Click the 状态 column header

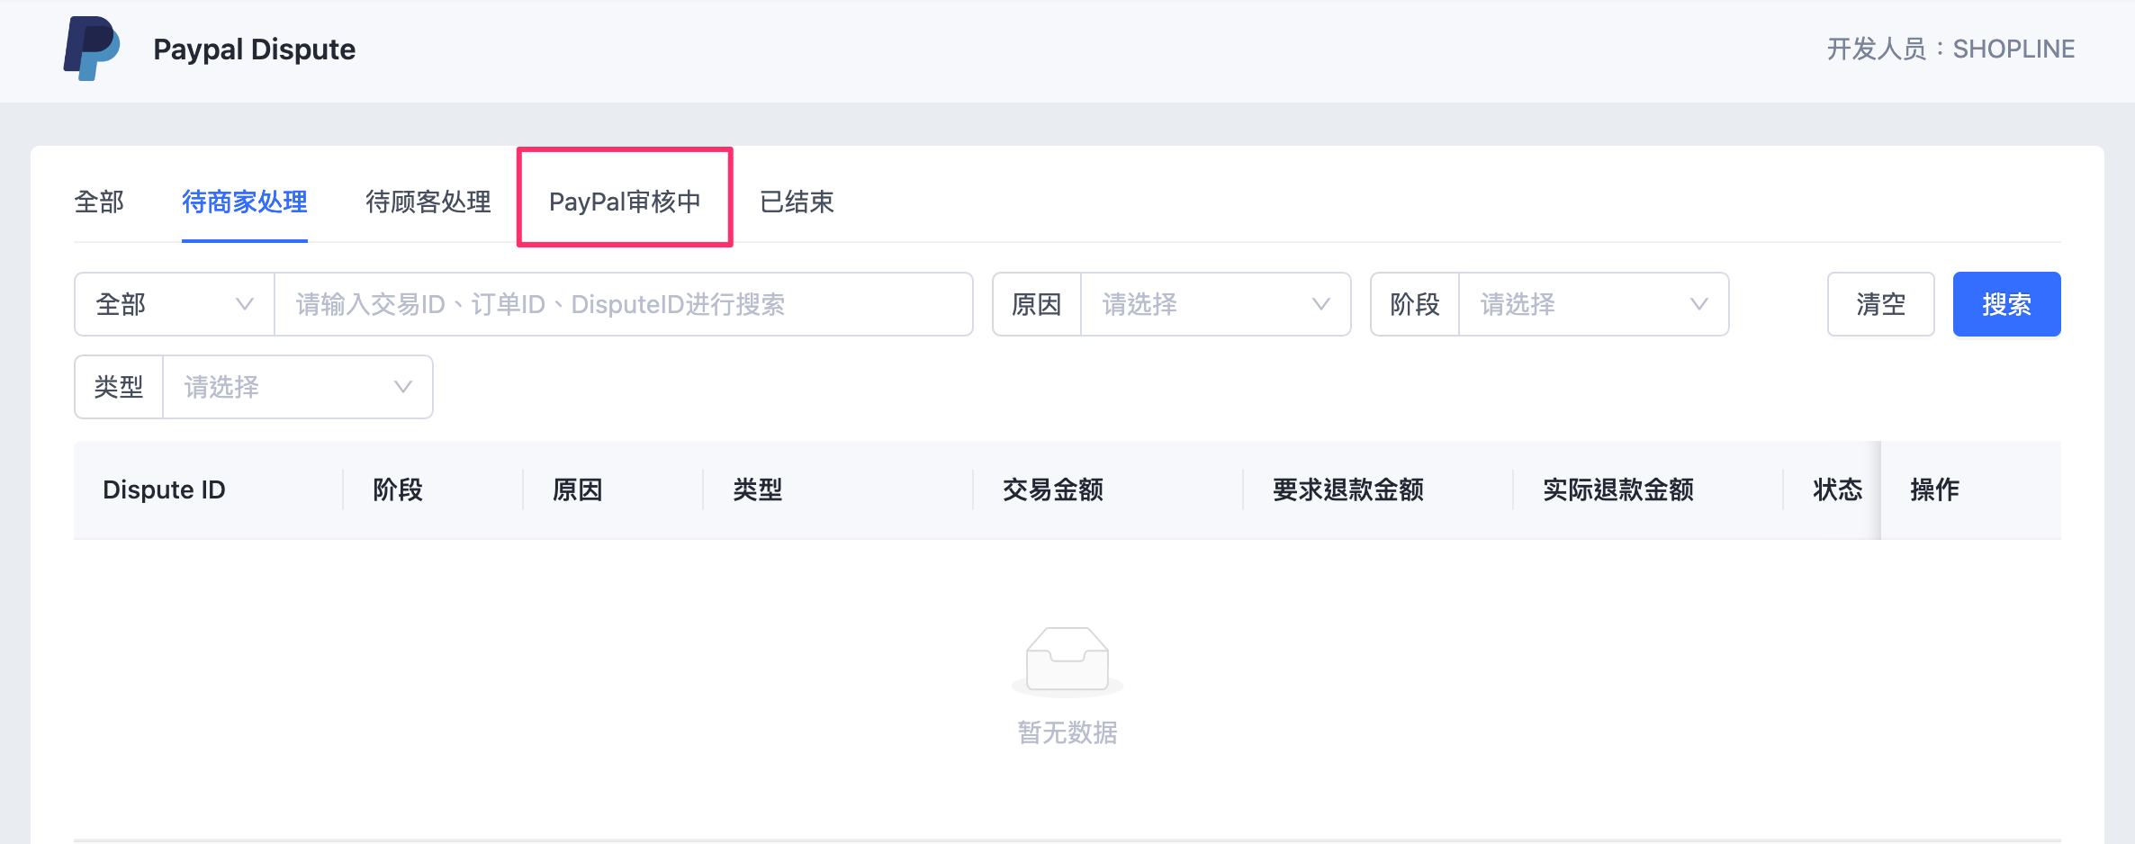pos(1838,489)
